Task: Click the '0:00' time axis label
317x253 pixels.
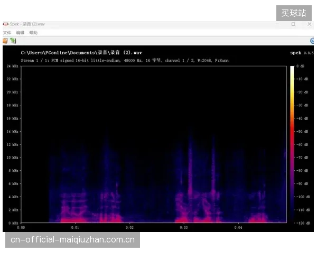Action: pyautogui.click(x=21, y=228)
